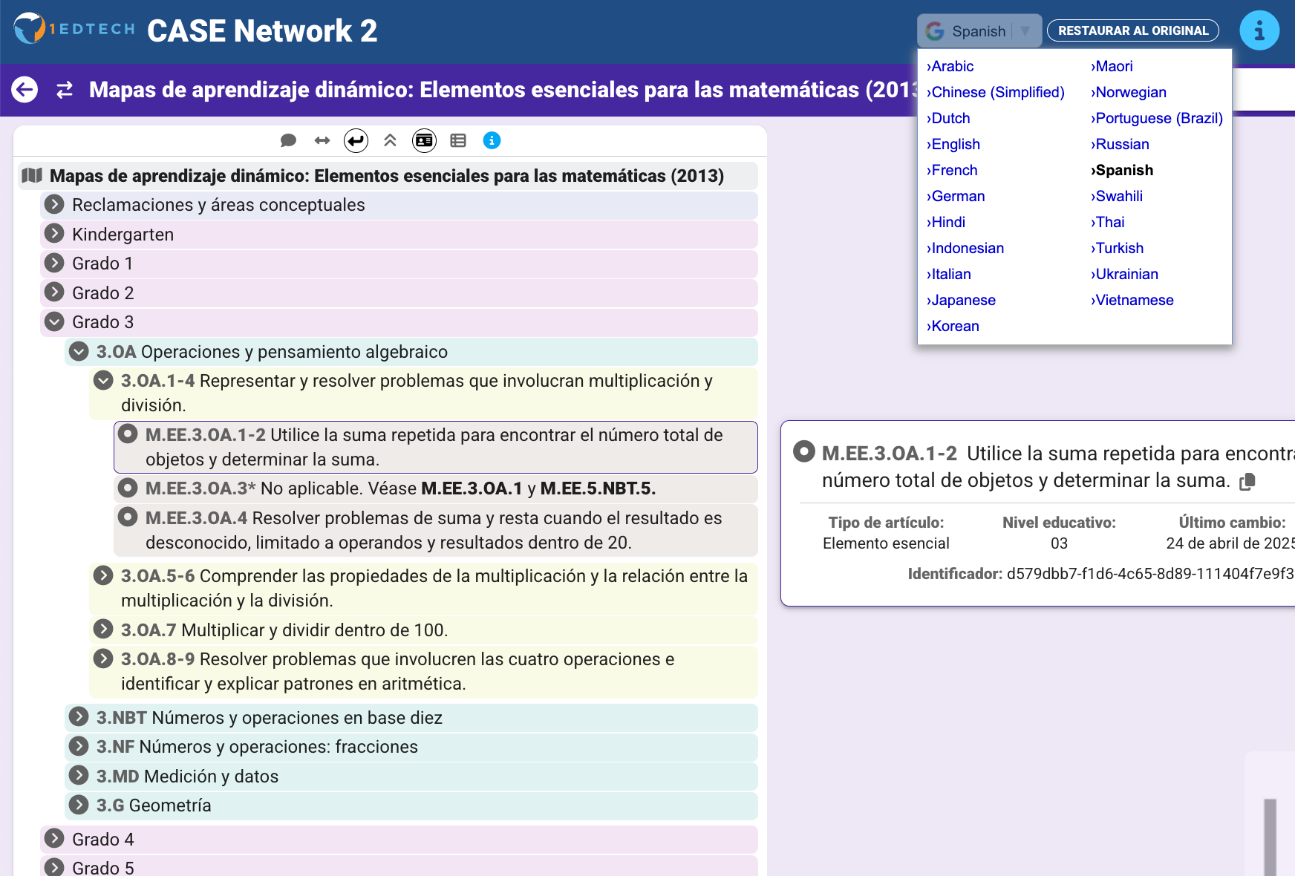Collapse Grado 3 chevron

click(53, 321)
